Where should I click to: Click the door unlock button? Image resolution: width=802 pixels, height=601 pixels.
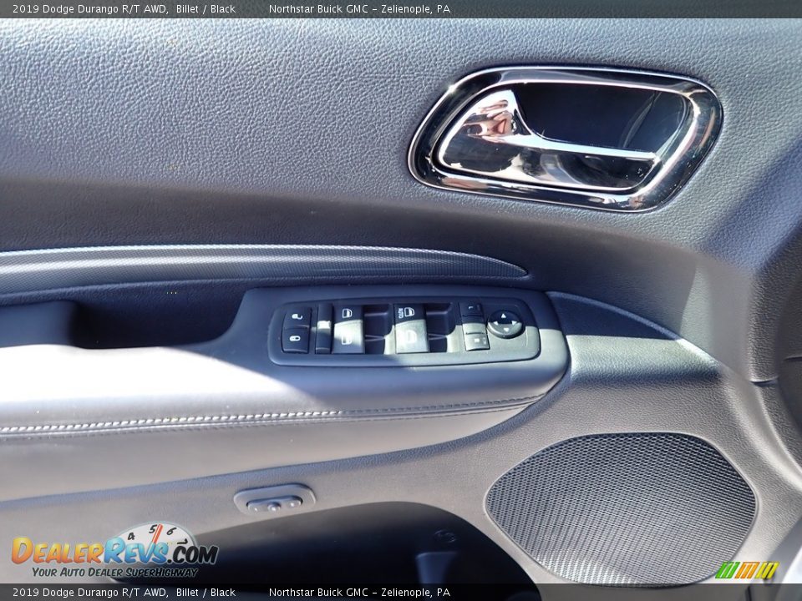click(x=297, y=317)
